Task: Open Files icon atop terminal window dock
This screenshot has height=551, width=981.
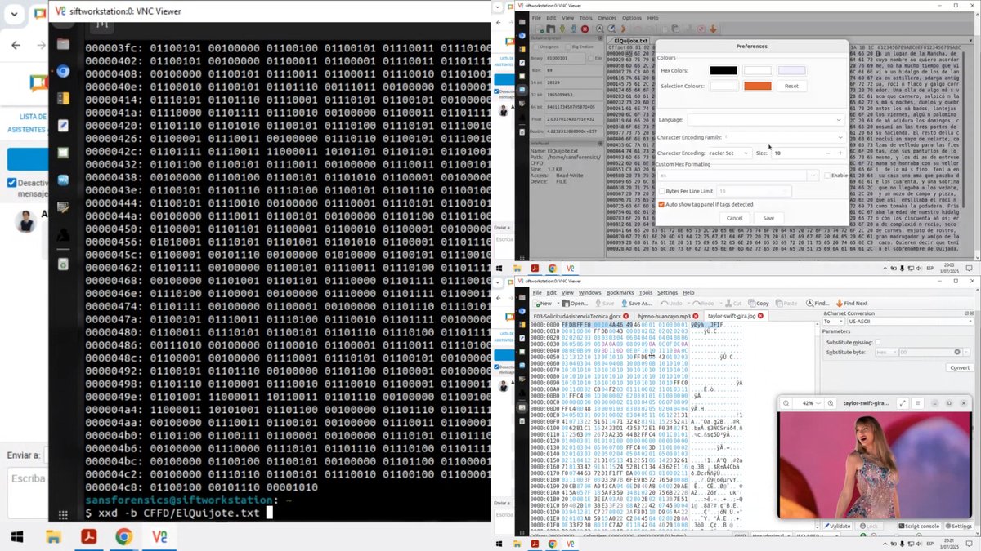Action: (x=63, y=43)
